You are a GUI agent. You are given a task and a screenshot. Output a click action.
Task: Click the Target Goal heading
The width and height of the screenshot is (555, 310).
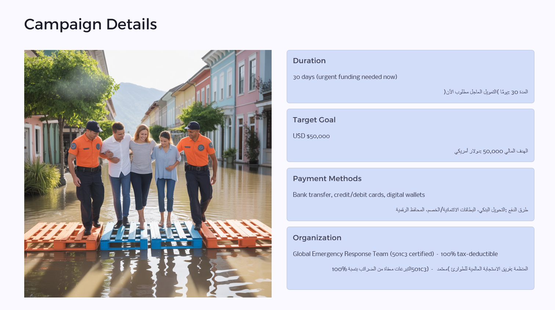(314, 120)
